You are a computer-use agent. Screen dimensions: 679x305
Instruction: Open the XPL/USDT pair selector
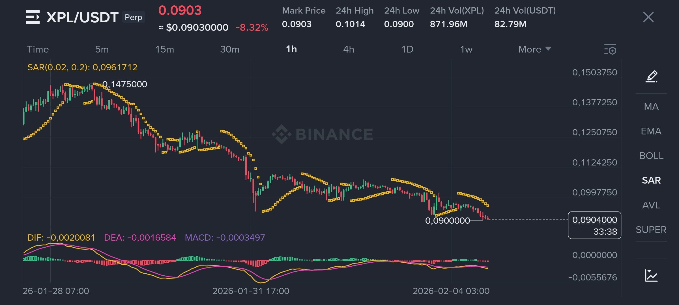(82, 18)
